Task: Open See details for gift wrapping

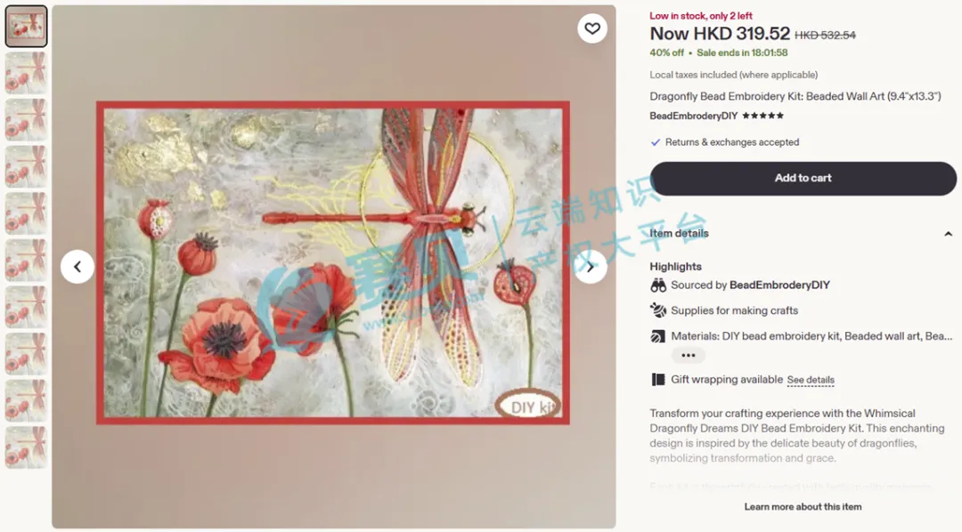Action: click(811, 380)
